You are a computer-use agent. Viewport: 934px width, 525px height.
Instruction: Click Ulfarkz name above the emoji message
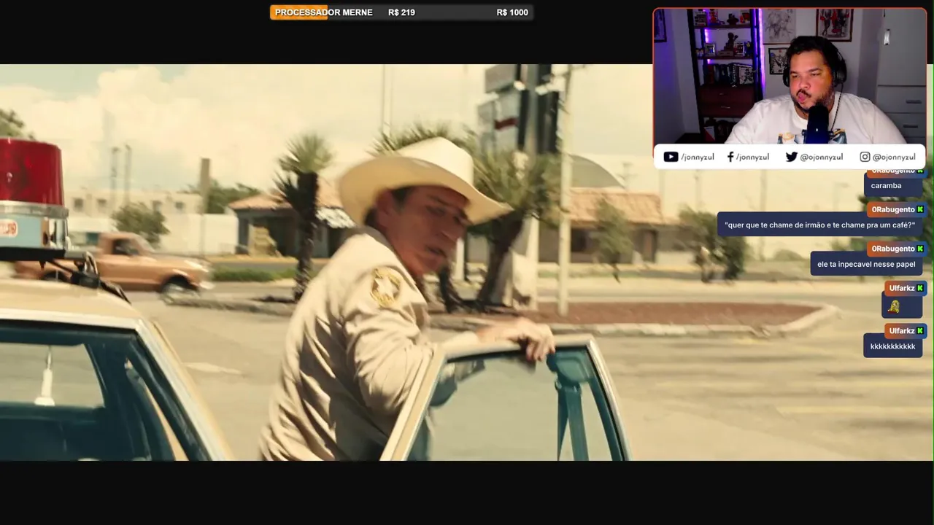(902, 288)
